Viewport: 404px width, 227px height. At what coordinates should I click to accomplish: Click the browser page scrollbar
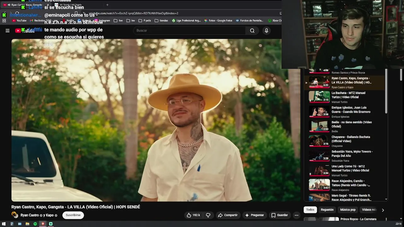point(401,75)
